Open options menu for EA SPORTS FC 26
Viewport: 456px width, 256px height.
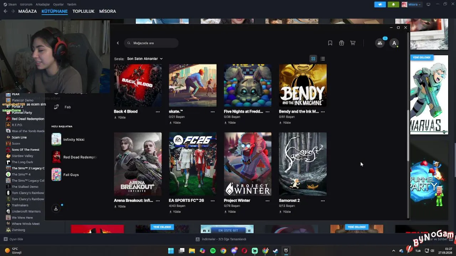click(x=213, y=201)
